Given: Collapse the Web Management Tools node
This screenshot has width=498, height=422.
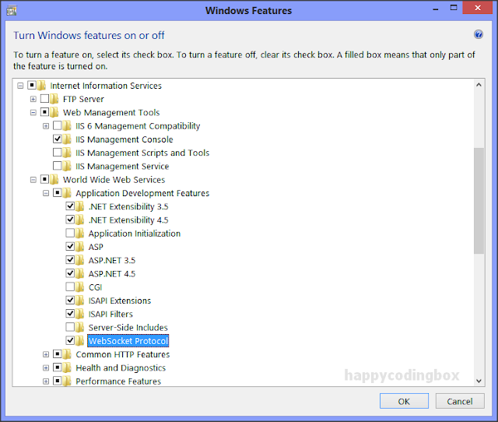Looking at the screenshot, I should coord(33,112).
